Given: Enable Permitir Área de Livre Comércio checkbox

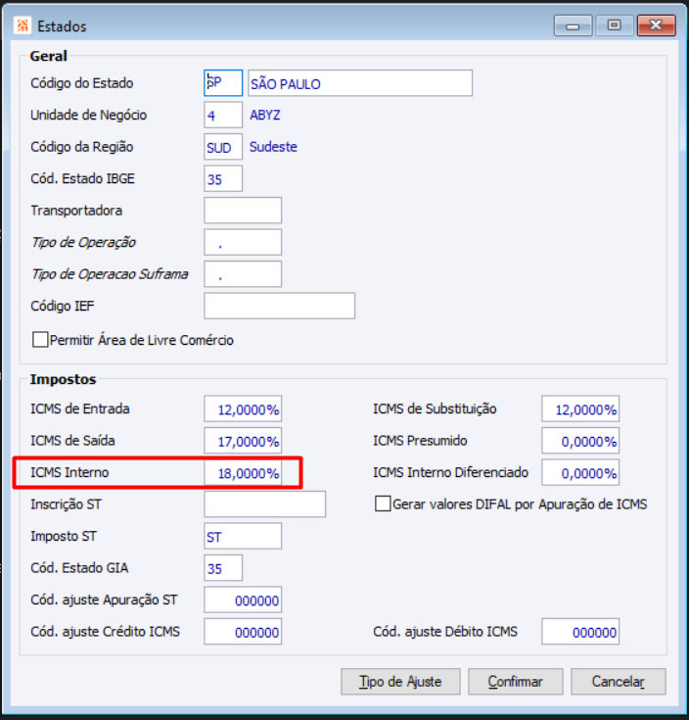Looking at the screenshot, I should [x=41, y=341].
